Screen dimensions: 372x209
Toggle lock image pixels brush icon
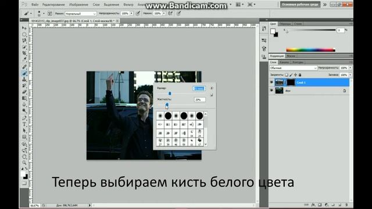coord(291,75)
